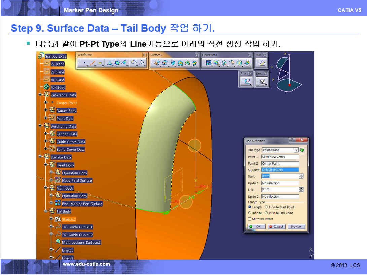Click the Point tool in Wireframe toolbar
The width and height of the screenshot is (367, 275).
[x=84, y=63]
